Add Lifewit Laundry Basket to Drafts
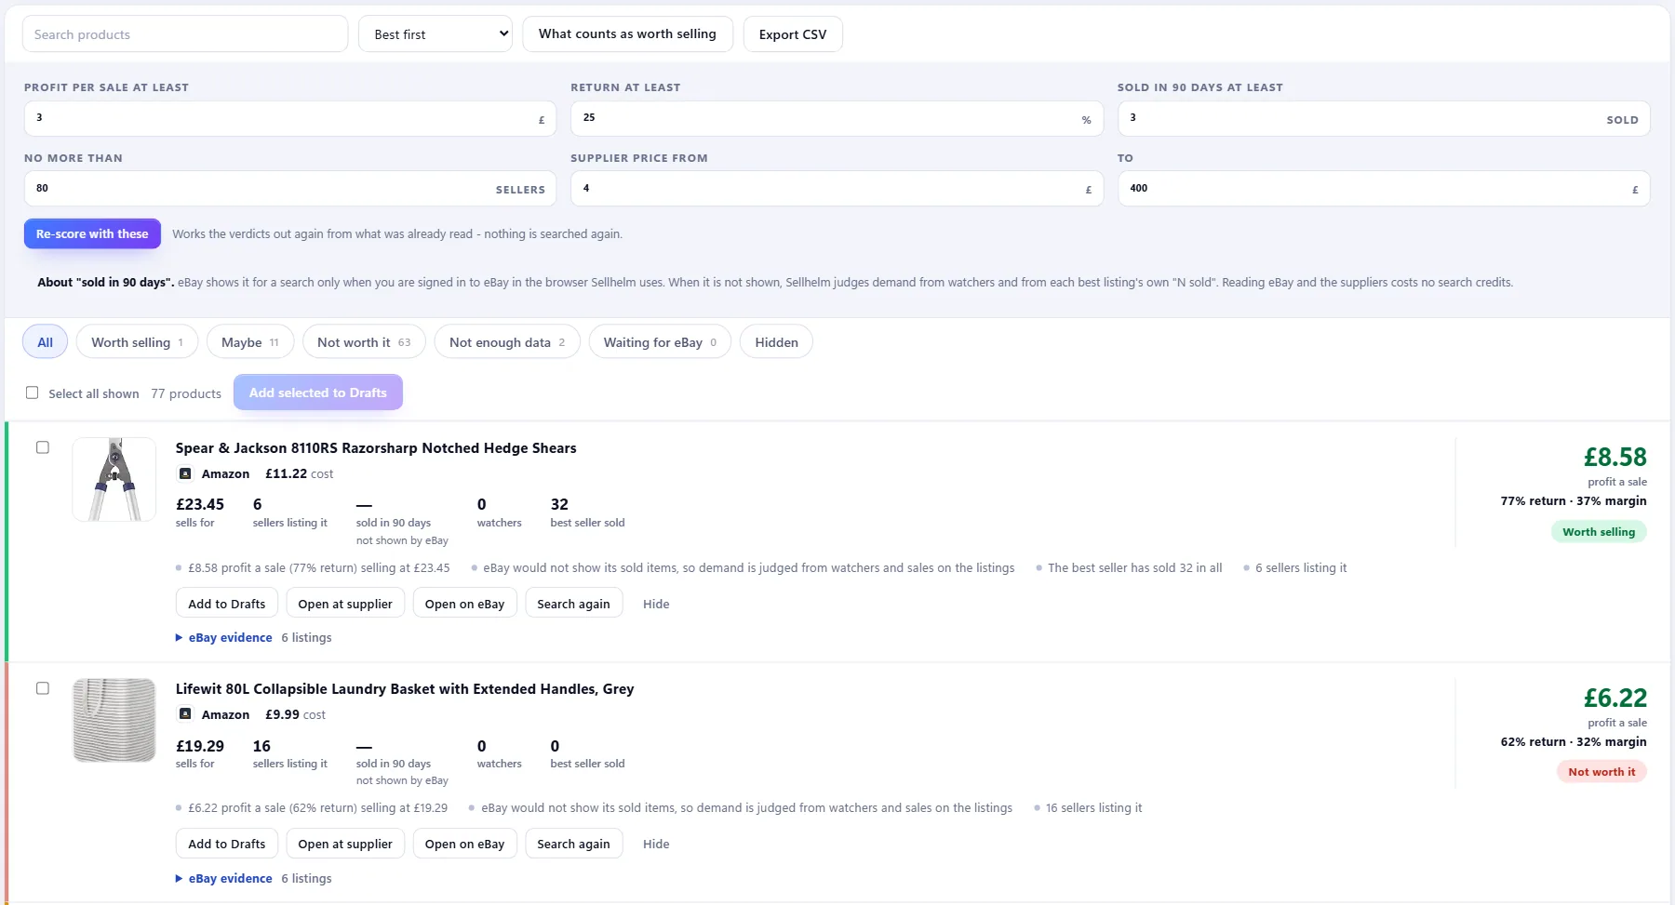 227,844
